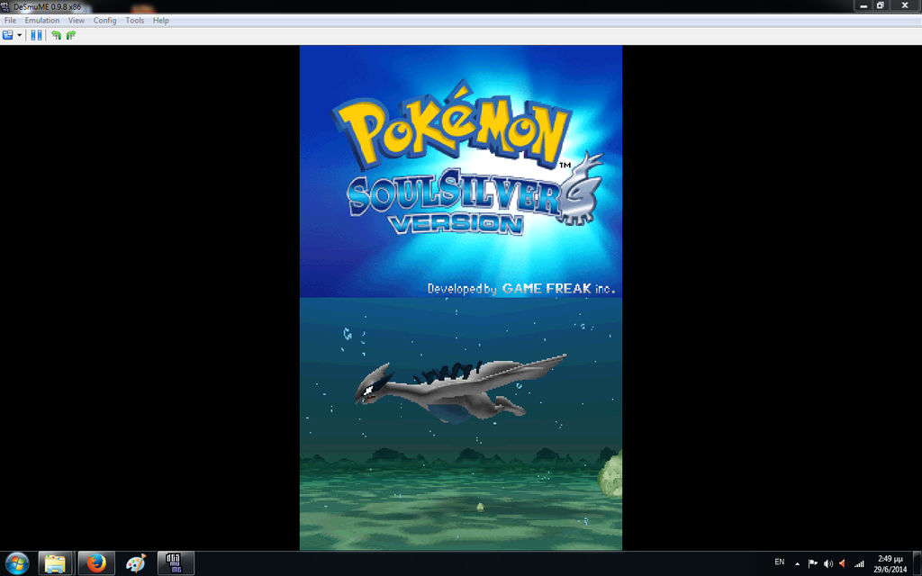Open the File menu
The image size is (922, 576).
coord(10,20)
